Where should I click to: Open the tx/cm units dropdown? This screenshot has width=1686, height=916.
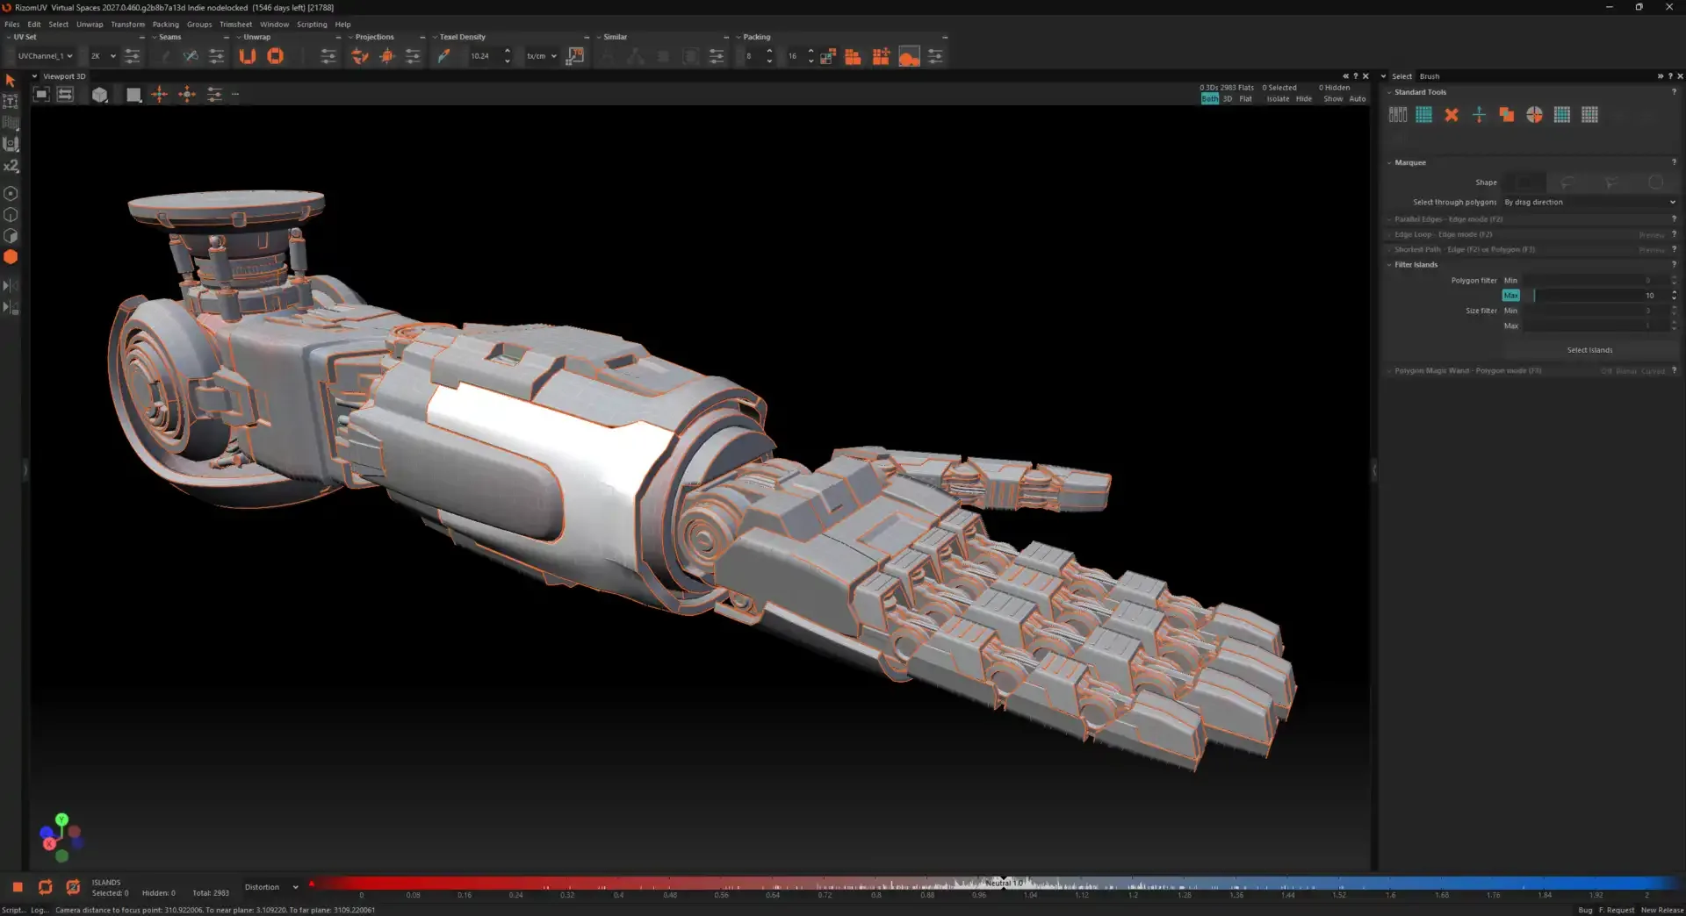point(541,56)
